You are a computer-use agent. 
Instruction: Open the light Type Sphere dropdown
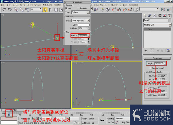[81, 12]
